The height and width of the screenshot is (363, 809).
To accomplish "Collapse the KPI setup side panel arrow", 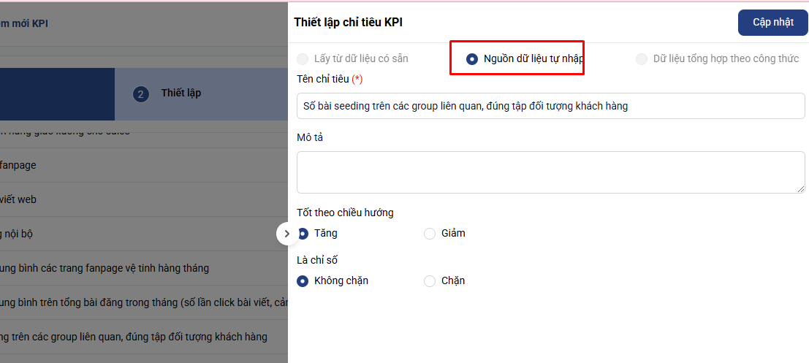I will tap(286, 234).
